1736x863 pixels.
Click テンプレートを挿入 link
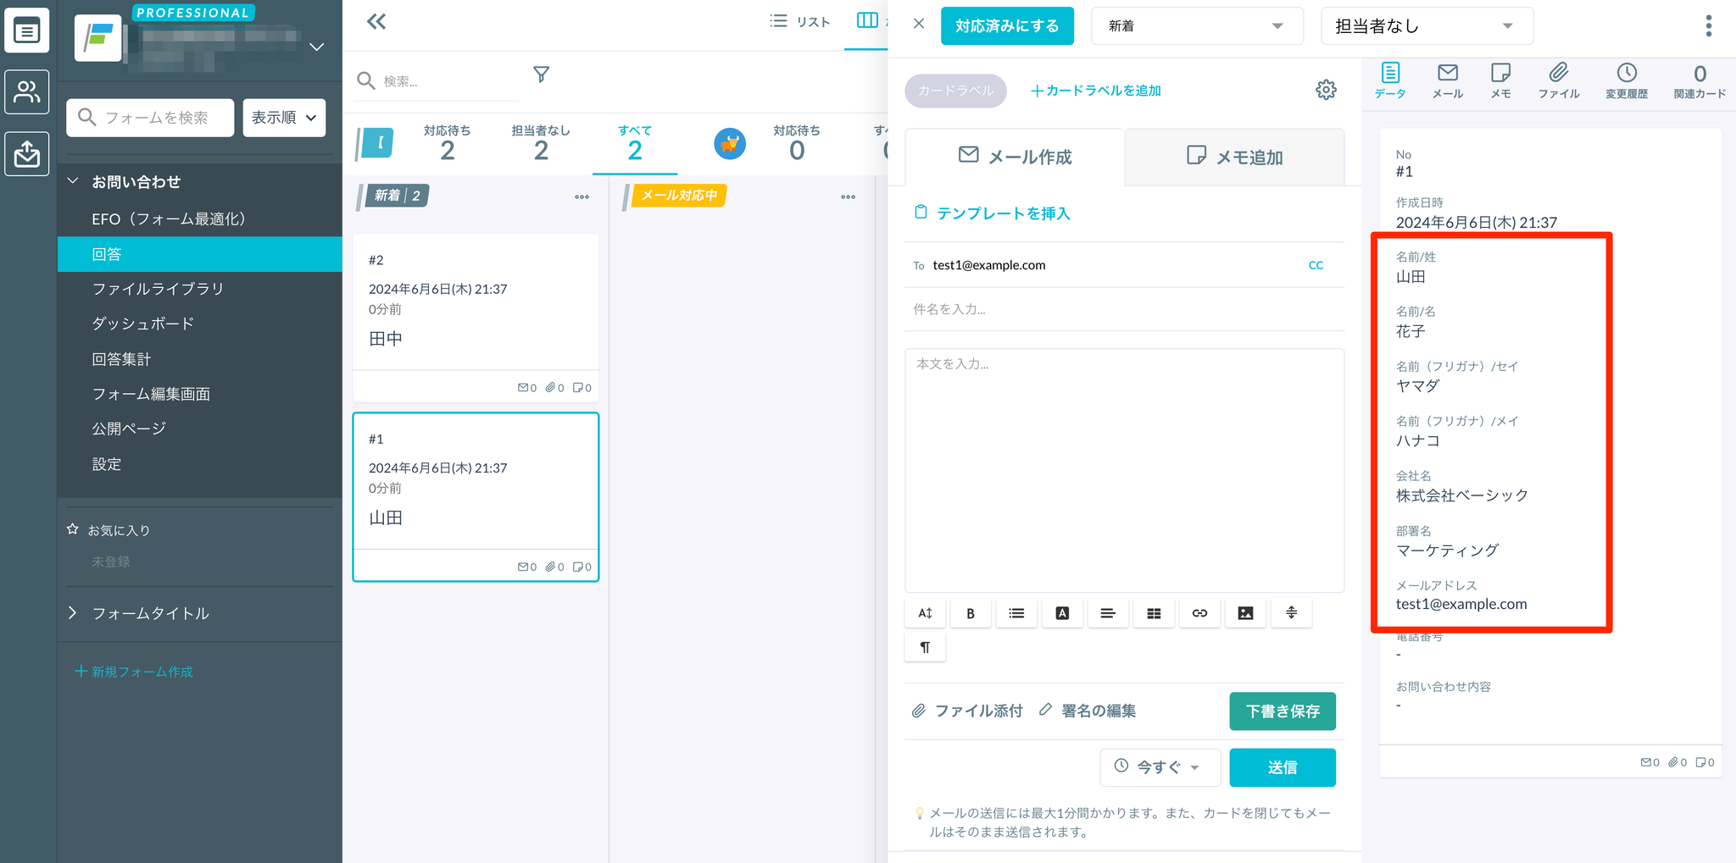tap(992, 213)
